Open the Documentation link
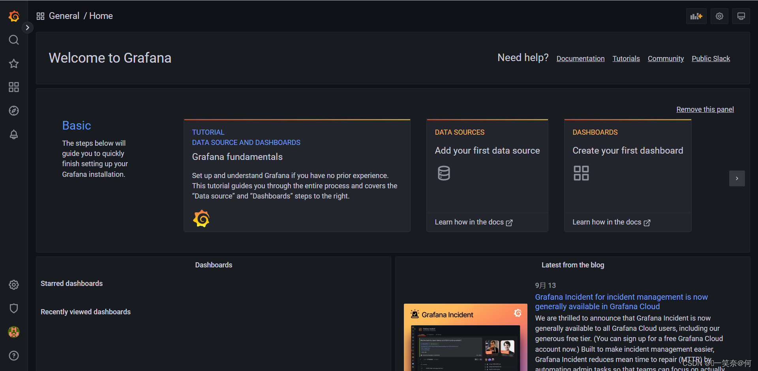Image resolution: width=758 pixels, height=371 pixels. click(x=580, y=59)
